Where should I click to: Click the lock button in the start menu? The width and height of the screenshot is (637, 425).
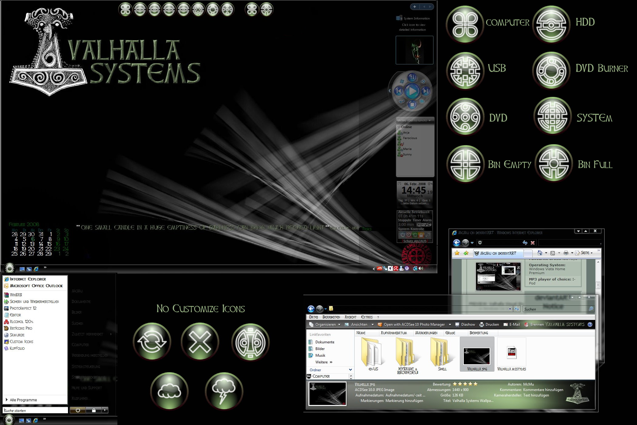pyautogui.click(x=94, y=410)
